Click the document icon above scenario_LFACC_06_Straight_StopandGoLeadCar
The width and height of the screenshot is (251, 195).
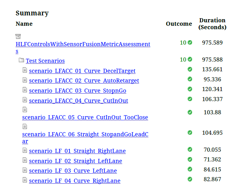point(25,126)
